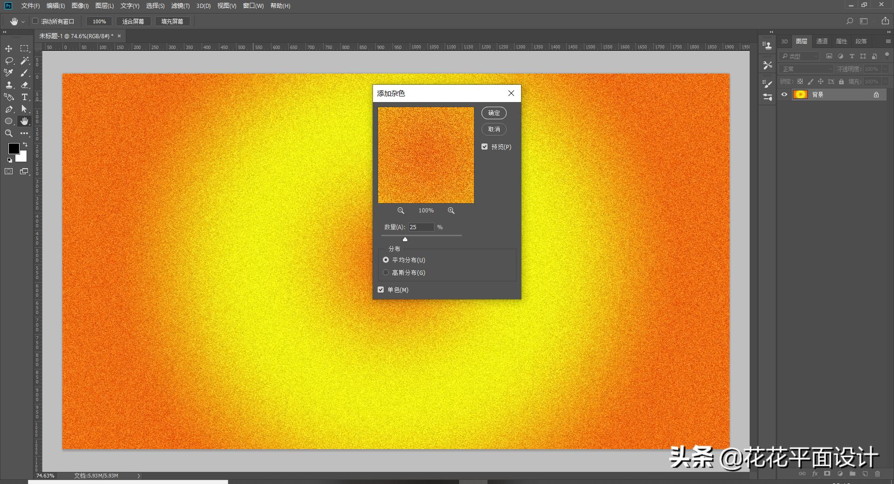This screenshot has width=894, height=484.
Task: Pick the Magic Wand tool
Action: coord(25,61)
